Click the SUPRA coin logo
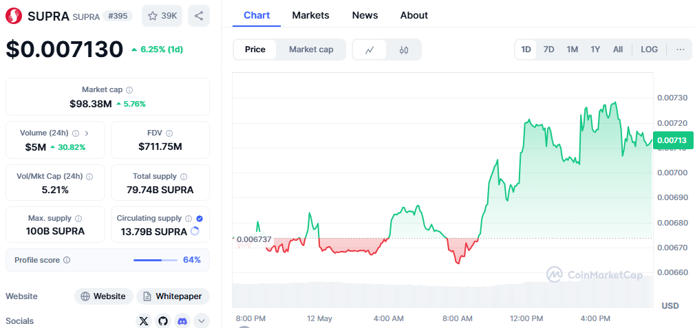695x328 pixels. point(14,16)
